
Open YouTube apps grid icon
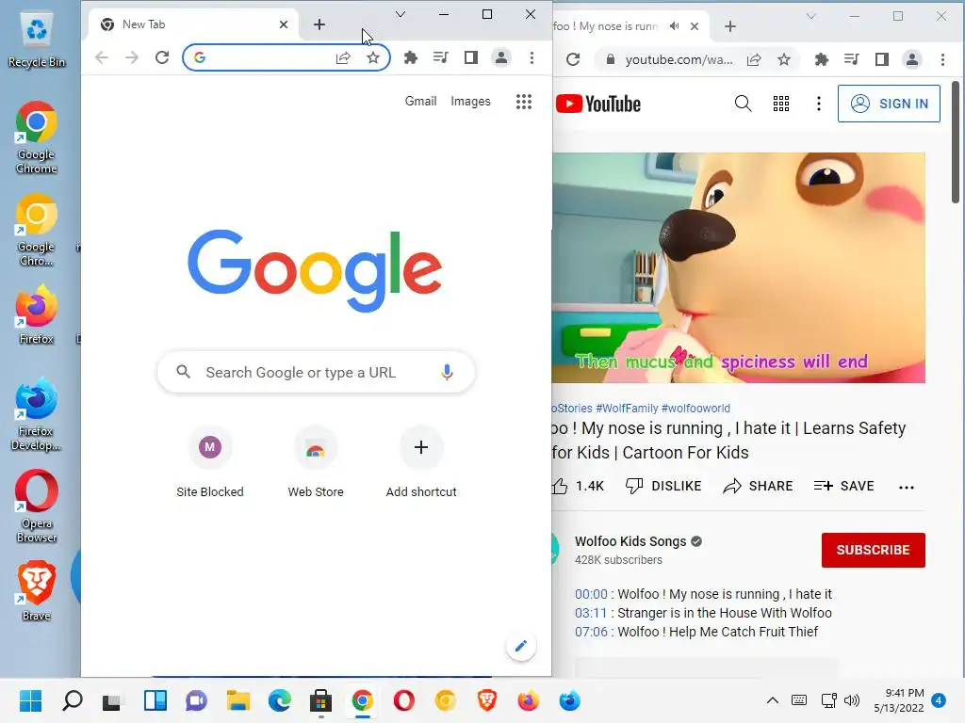click(x=781, y=104)
